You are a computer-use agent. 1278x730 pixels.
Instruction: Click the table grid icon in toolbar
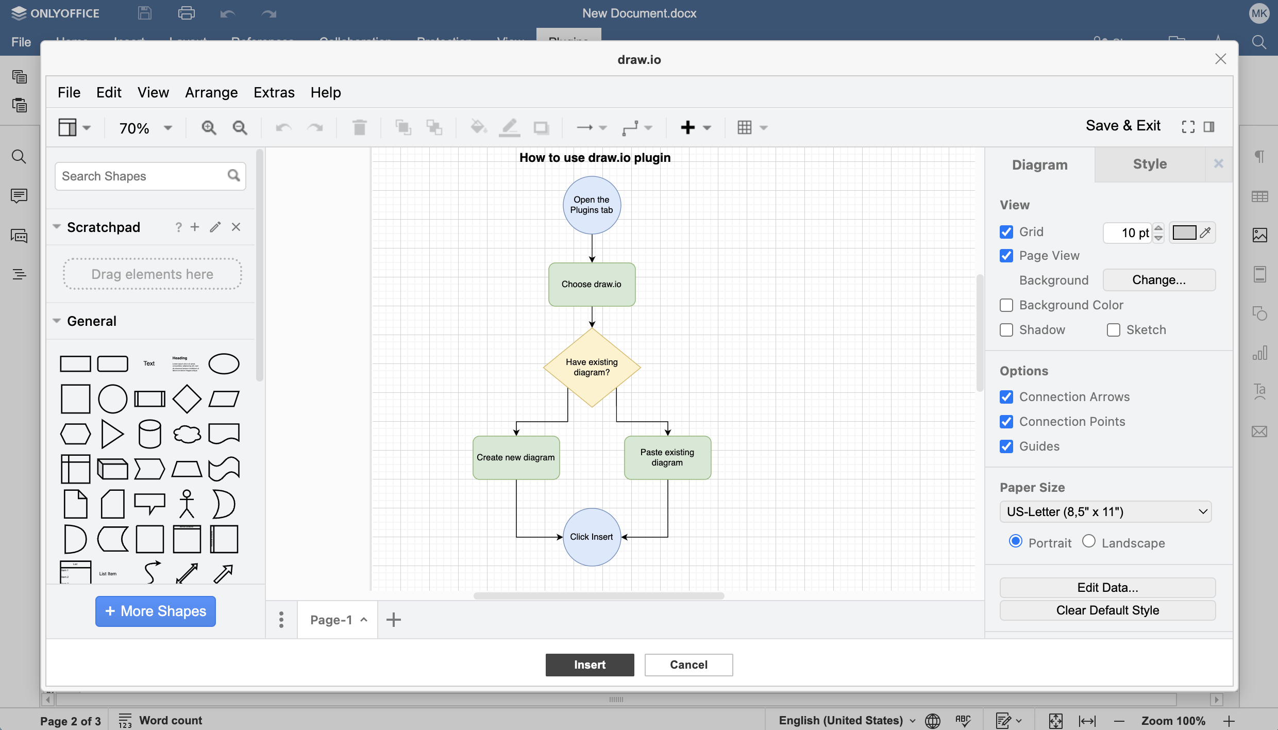pyautogui.click(x=745, y=127)
